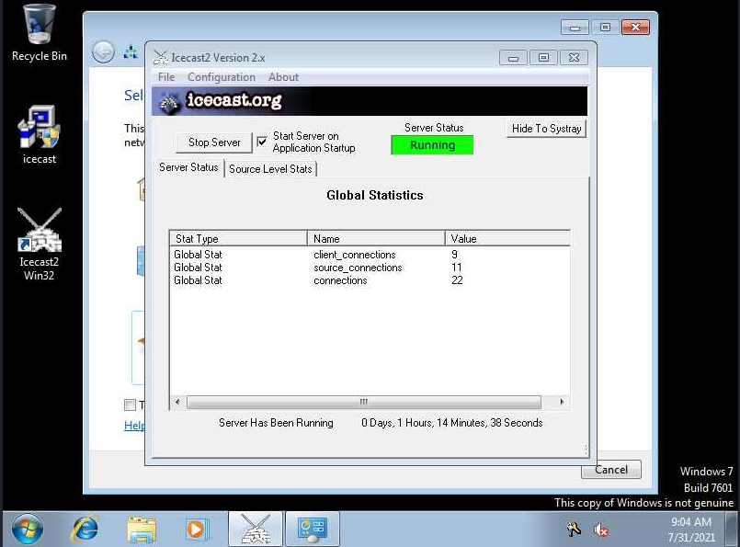Launch Internet Explorer from the taskbar
Image resolution: width=740 pixels, height=547 pixels.
(85, 529)
